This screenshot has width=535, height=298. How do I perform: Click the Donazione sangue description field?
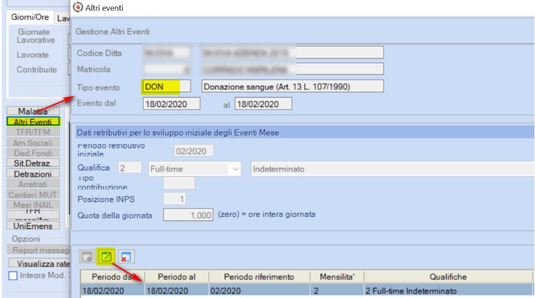[x=293, y=86]
